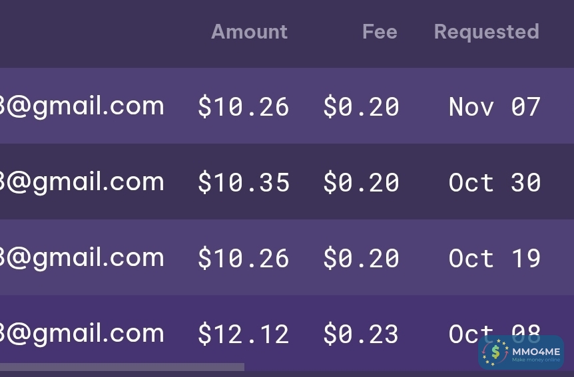Viewport: 574px width, 377px height.
Task: Click the $10.26 amount in the Oct 19 row
Action: point(243,259)
